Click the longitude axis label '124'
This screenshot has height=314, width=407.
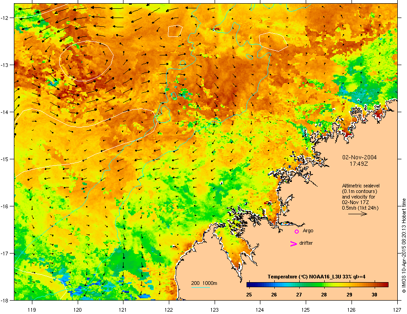260,309
